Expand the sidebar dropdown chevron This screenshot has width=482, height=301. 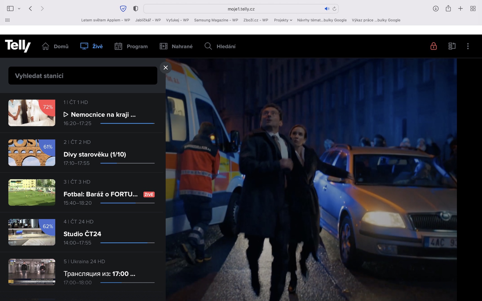(19, 9)
